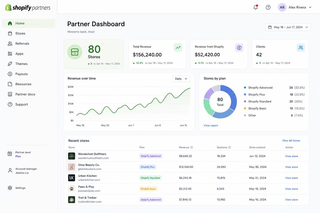Click the Referrals people icon in sidebar
Screen dimensions: 320x213
[x=10, y=43]
